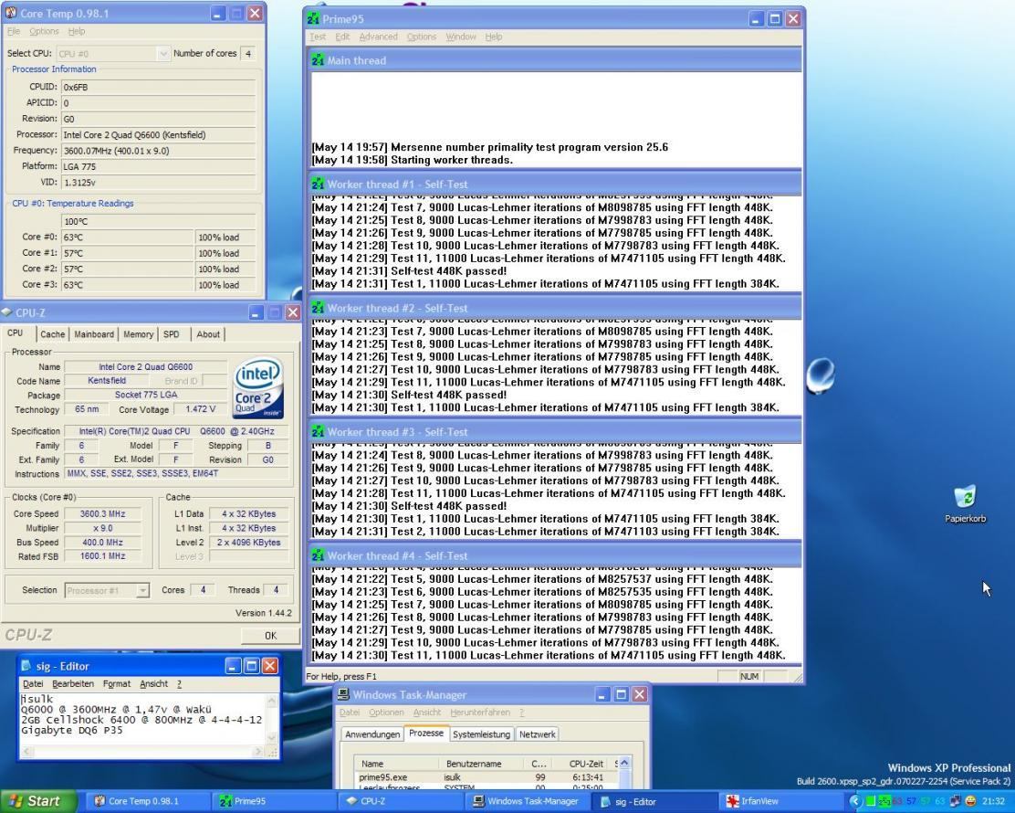This screenshot has width=1015, height=813.
Task: Open the Help menu in Core Temp
Action: tap(77, 31)
